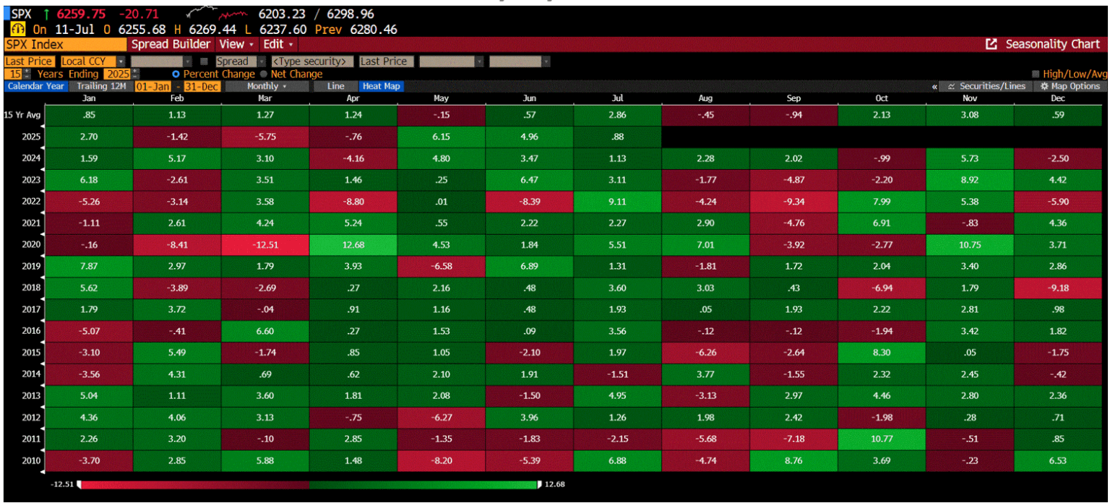
Task: Click the Map Options gear icon
Action: (x=1045, y=86)
